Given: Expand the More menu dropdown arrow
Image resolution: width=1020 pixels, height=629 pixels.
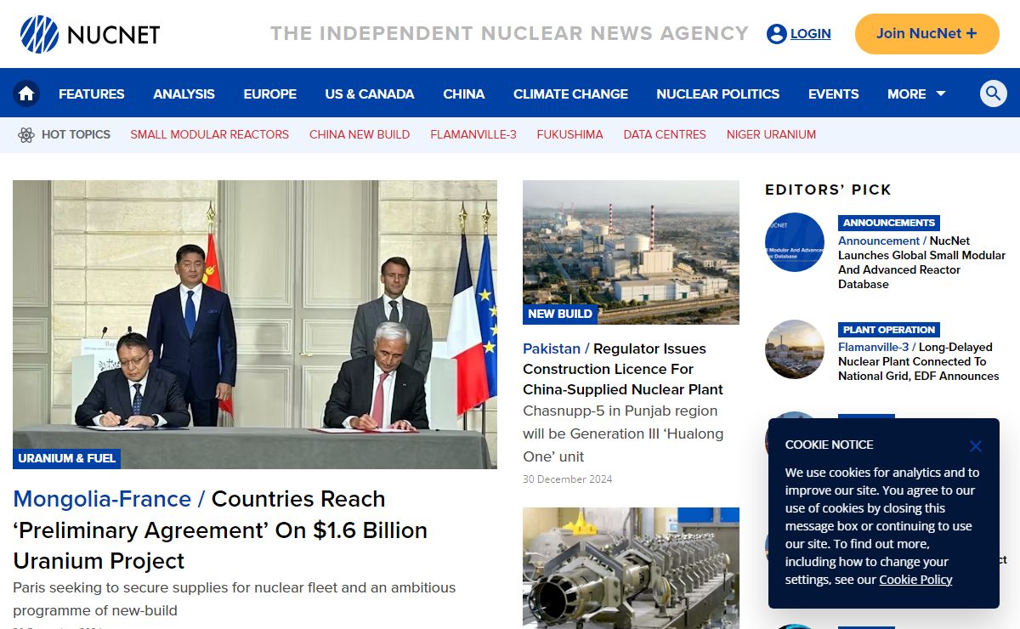Looking at the screenshot, I should click(x=941, y=93).
